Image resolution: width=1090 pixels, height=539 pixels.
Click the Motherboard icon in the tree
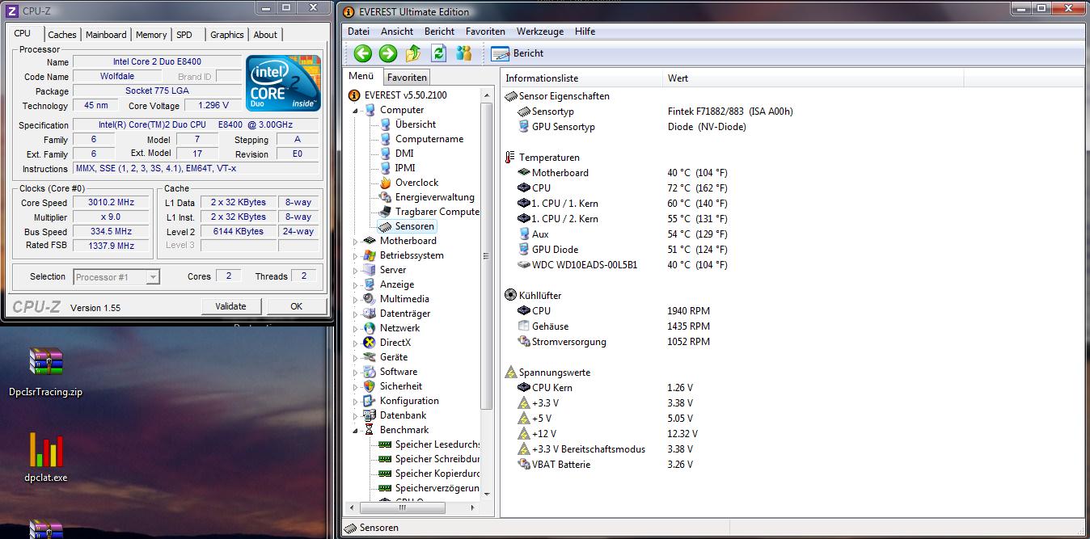[x=370, y=241]
